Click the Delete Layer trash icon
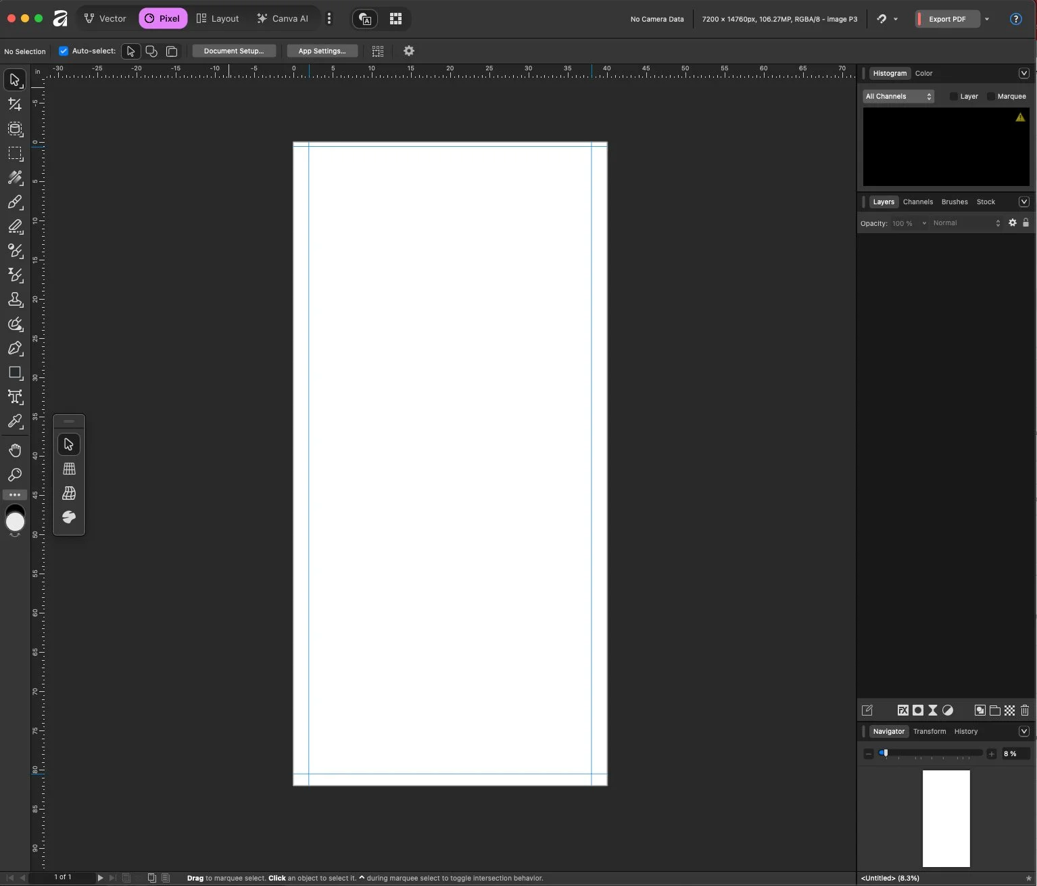The image size is (1037, 886). [x=1026, y=710]
